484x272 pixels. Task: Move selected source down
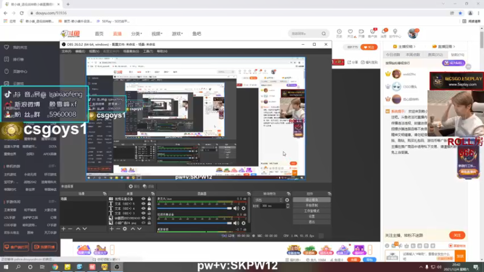pyautogui.click(x=140, y=229)
